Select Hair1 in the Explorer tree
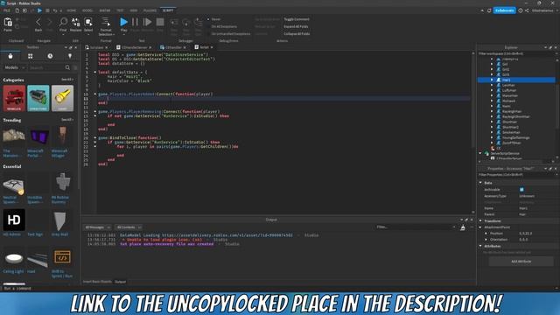The width and height of the screenshot is (560, 315). [516, 80]
